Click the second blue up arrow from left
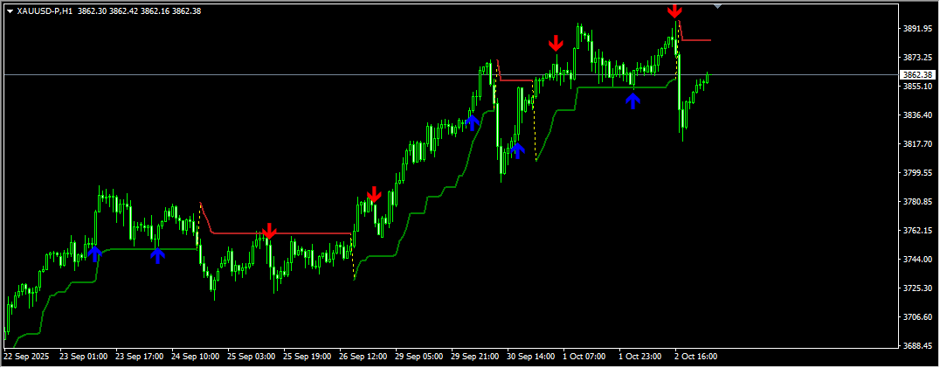Screen dimensions: 940x368 (x=157, y=254)
